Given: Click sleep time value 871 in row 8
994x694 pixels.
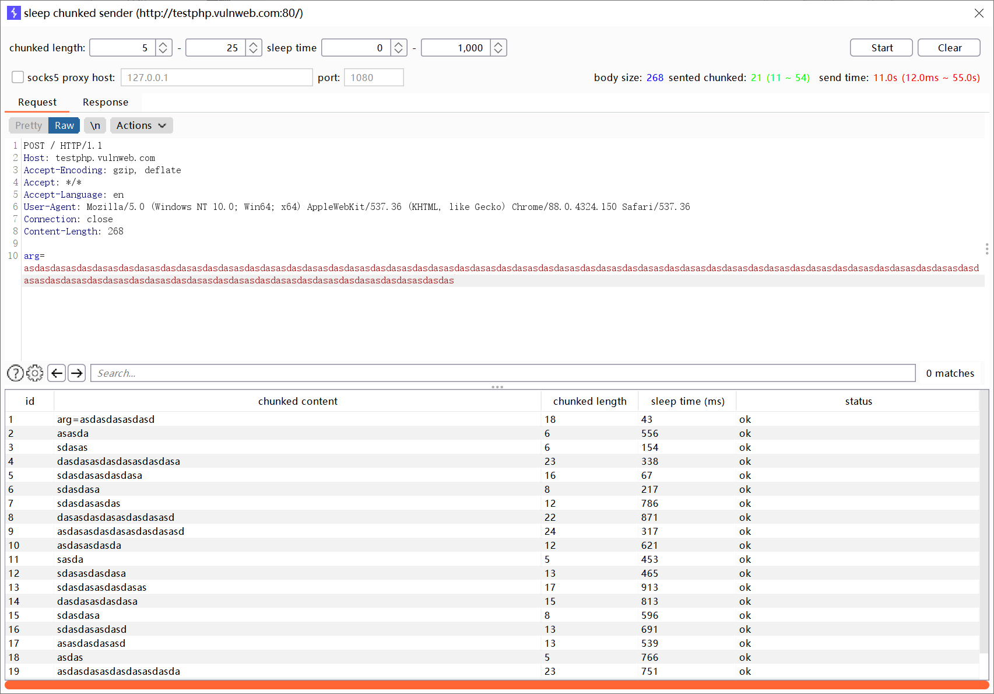Looking at the screenshot, I should 649,517.
